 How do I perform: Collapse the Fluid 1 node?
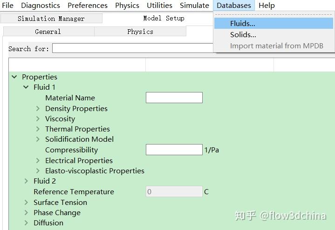point(27,87)
